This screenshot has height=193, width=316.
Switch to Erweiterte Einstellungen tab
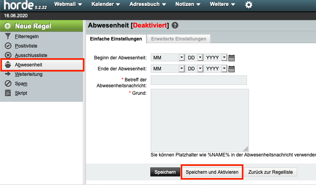click(x=178, y=39)
